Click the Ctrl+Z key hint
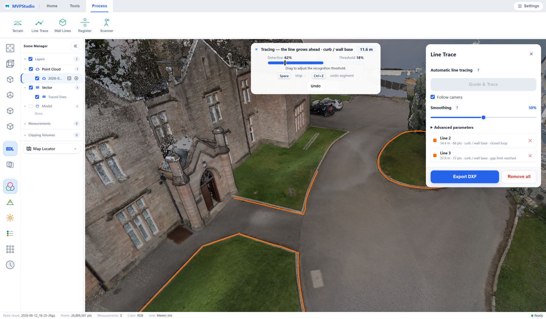 [x=319, y=76]
